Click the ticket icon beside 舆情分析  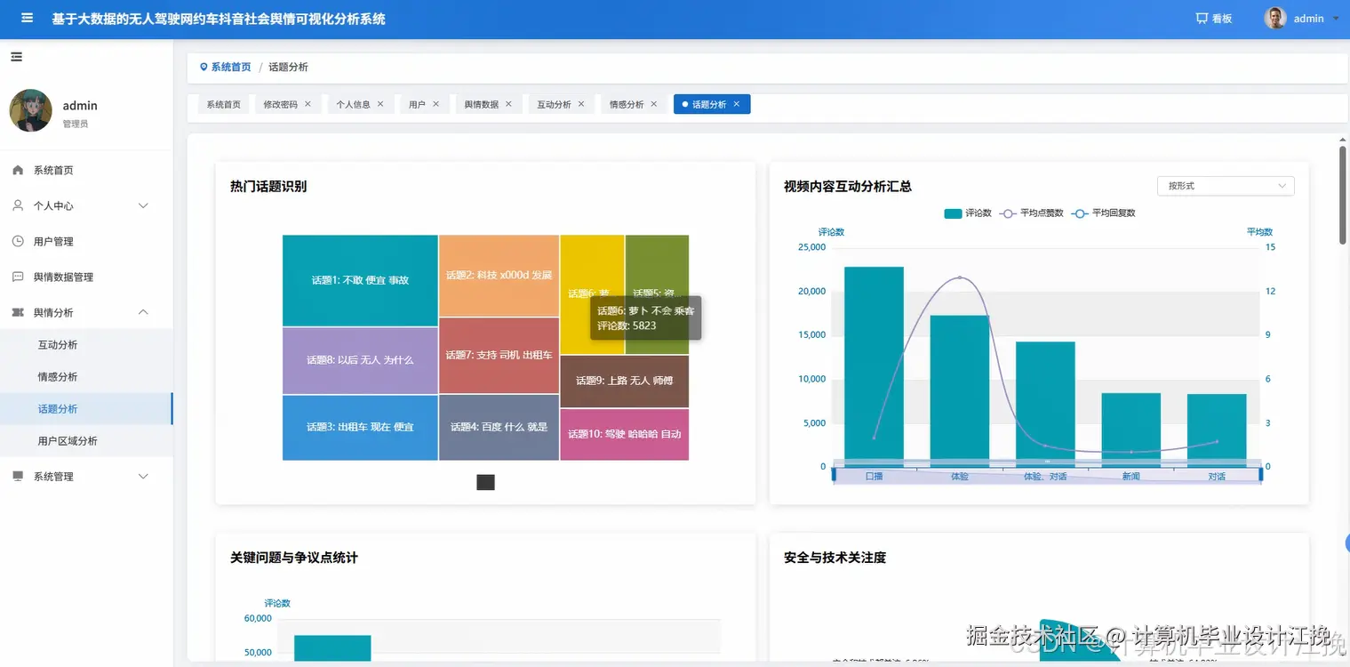(x=18, y=312)
